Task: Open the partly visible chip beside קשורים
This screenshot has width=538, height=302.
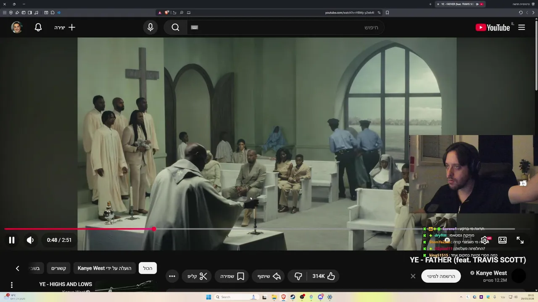Action: click(36, 268)
